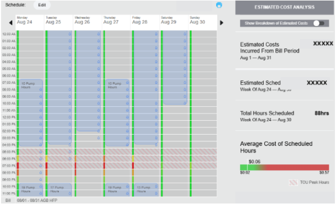Click circular icon in Tuesday 11:00 PM slot

coord(69,193)
